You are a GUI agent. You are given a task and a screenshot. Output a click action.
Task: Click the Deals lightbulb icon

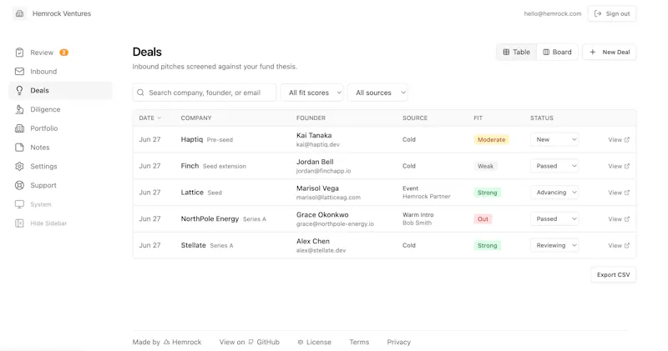pyautogui.click(x=19, y=90)
